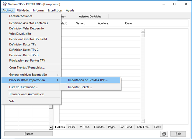Click Localizar Sesiones menu entry
Screen dimensions: 192x139
point(21,16)
